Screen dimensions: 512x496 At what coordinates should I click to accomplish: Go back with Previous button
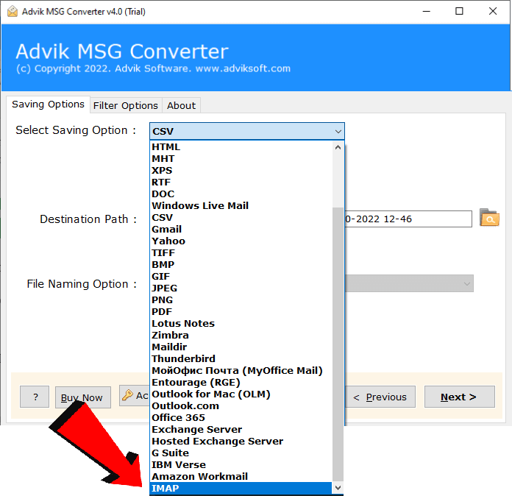pyautogui.click(x=380, y=397)
